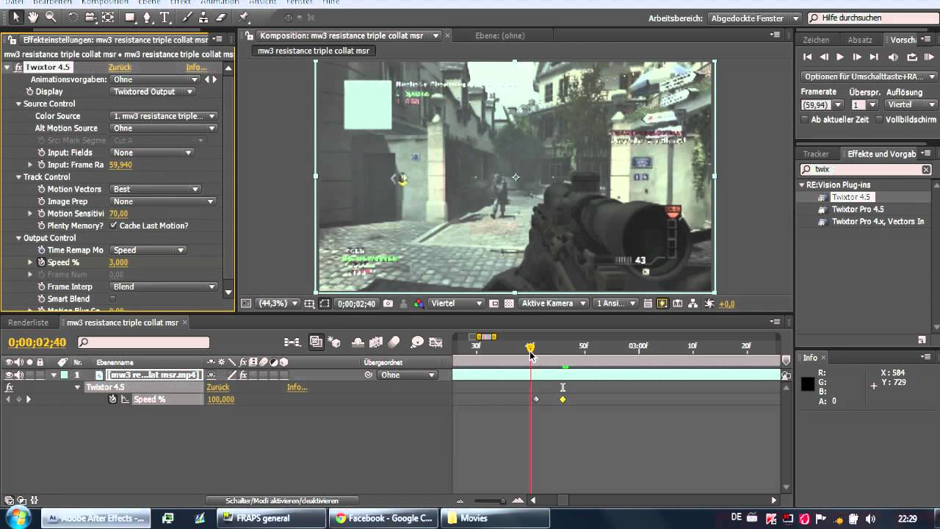Open the Graph Editor in the timeline
940x529 pixels.
435,342
